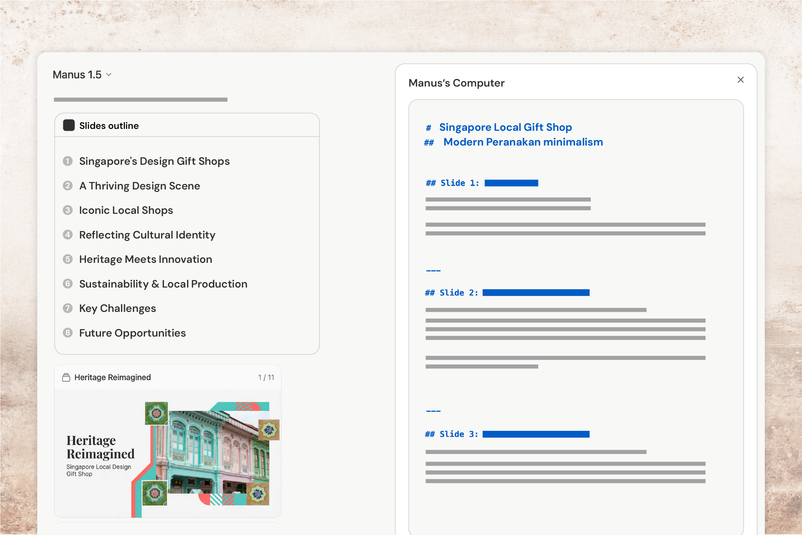Expand the Manus 1.5 model dropdown

pos(82,75)
